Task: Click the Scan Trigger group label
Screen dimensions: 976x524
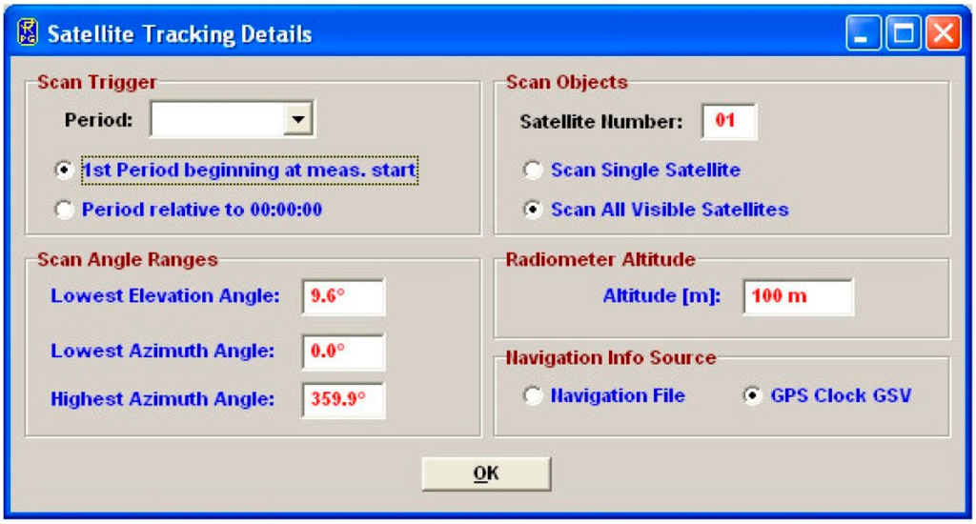Action: coord(97,82)
